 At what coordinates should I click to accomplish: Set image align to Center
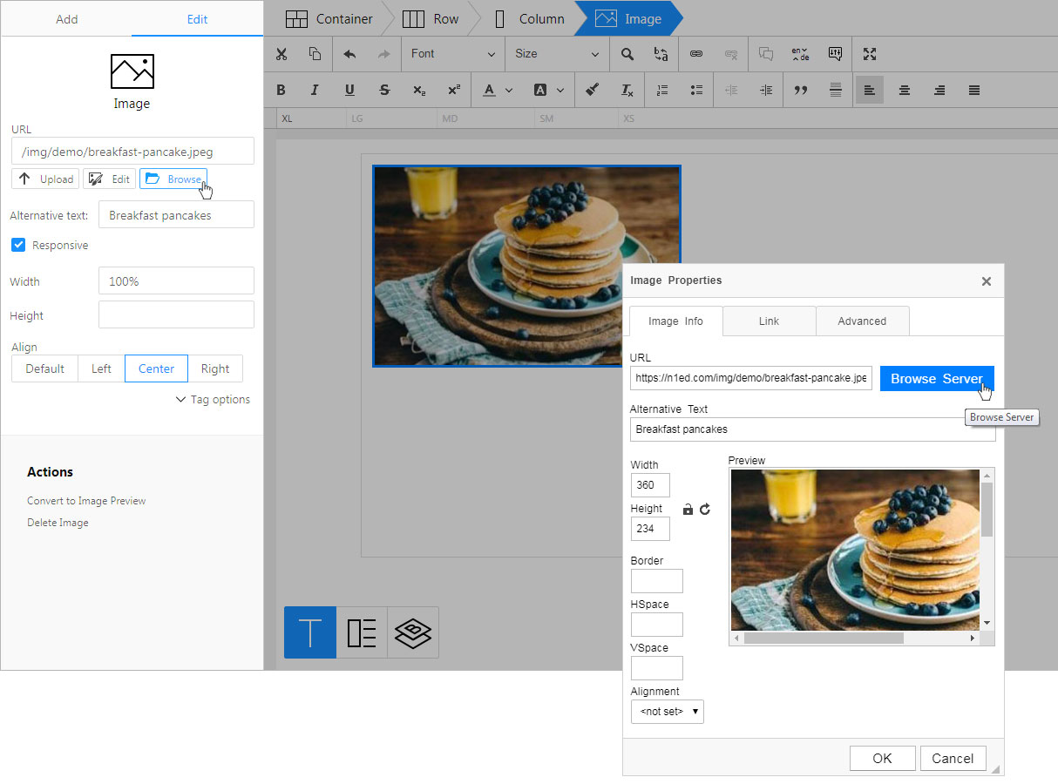pos(156,368)
